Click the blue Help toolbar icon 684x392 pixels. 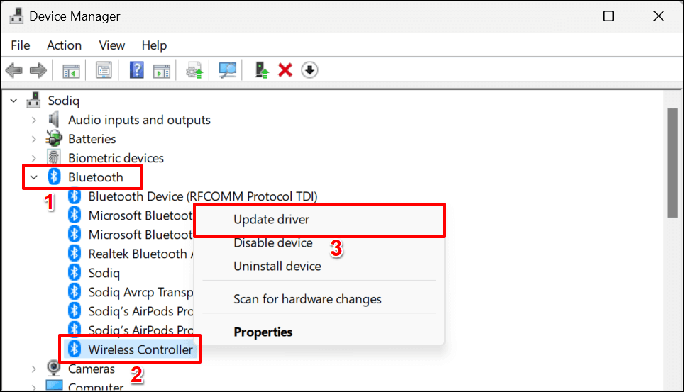pyautogui.click(x=137, y=70)
